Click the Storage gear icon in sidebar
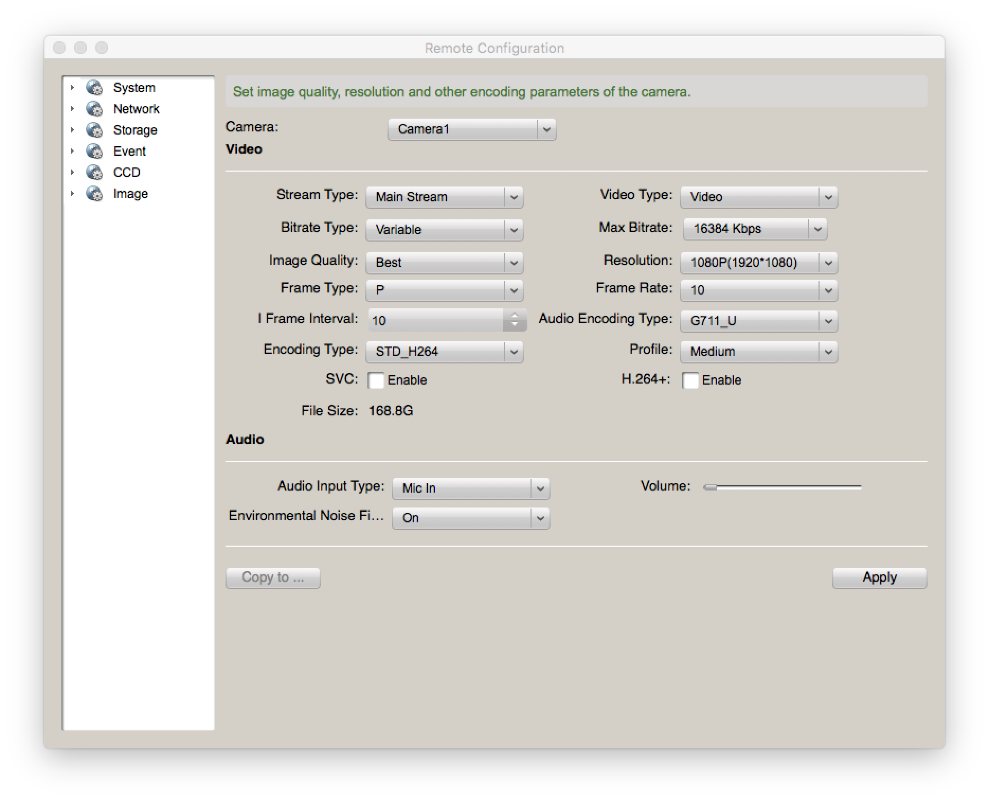Viewport: 989px width, 801px height. (x=94, y=130)
